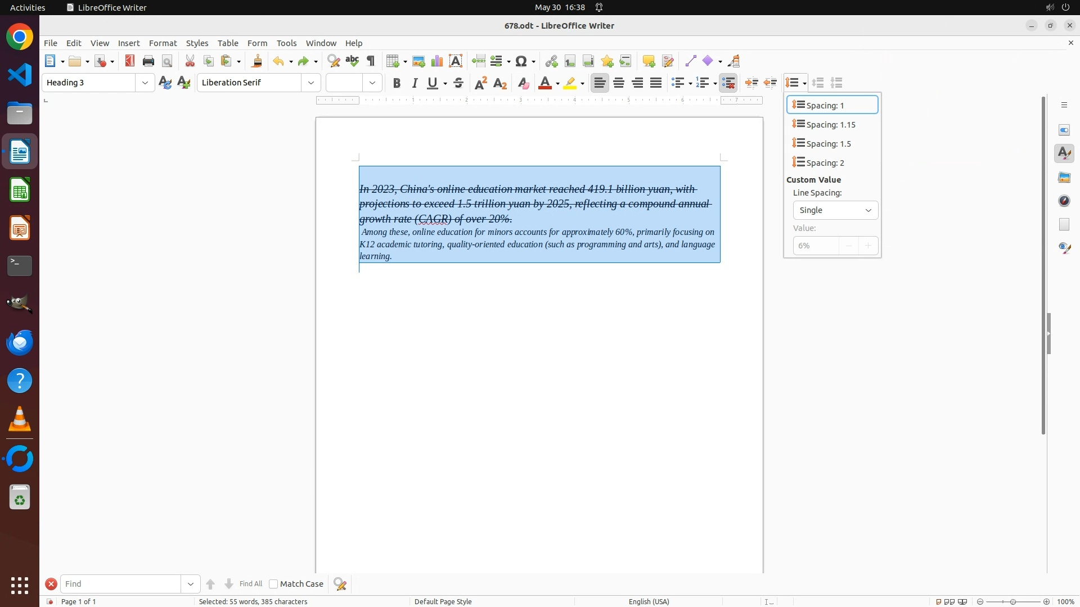Expand the Liberation Serif font name dropdown
This screenshot has width=1080, height=607.
(311, 83)
